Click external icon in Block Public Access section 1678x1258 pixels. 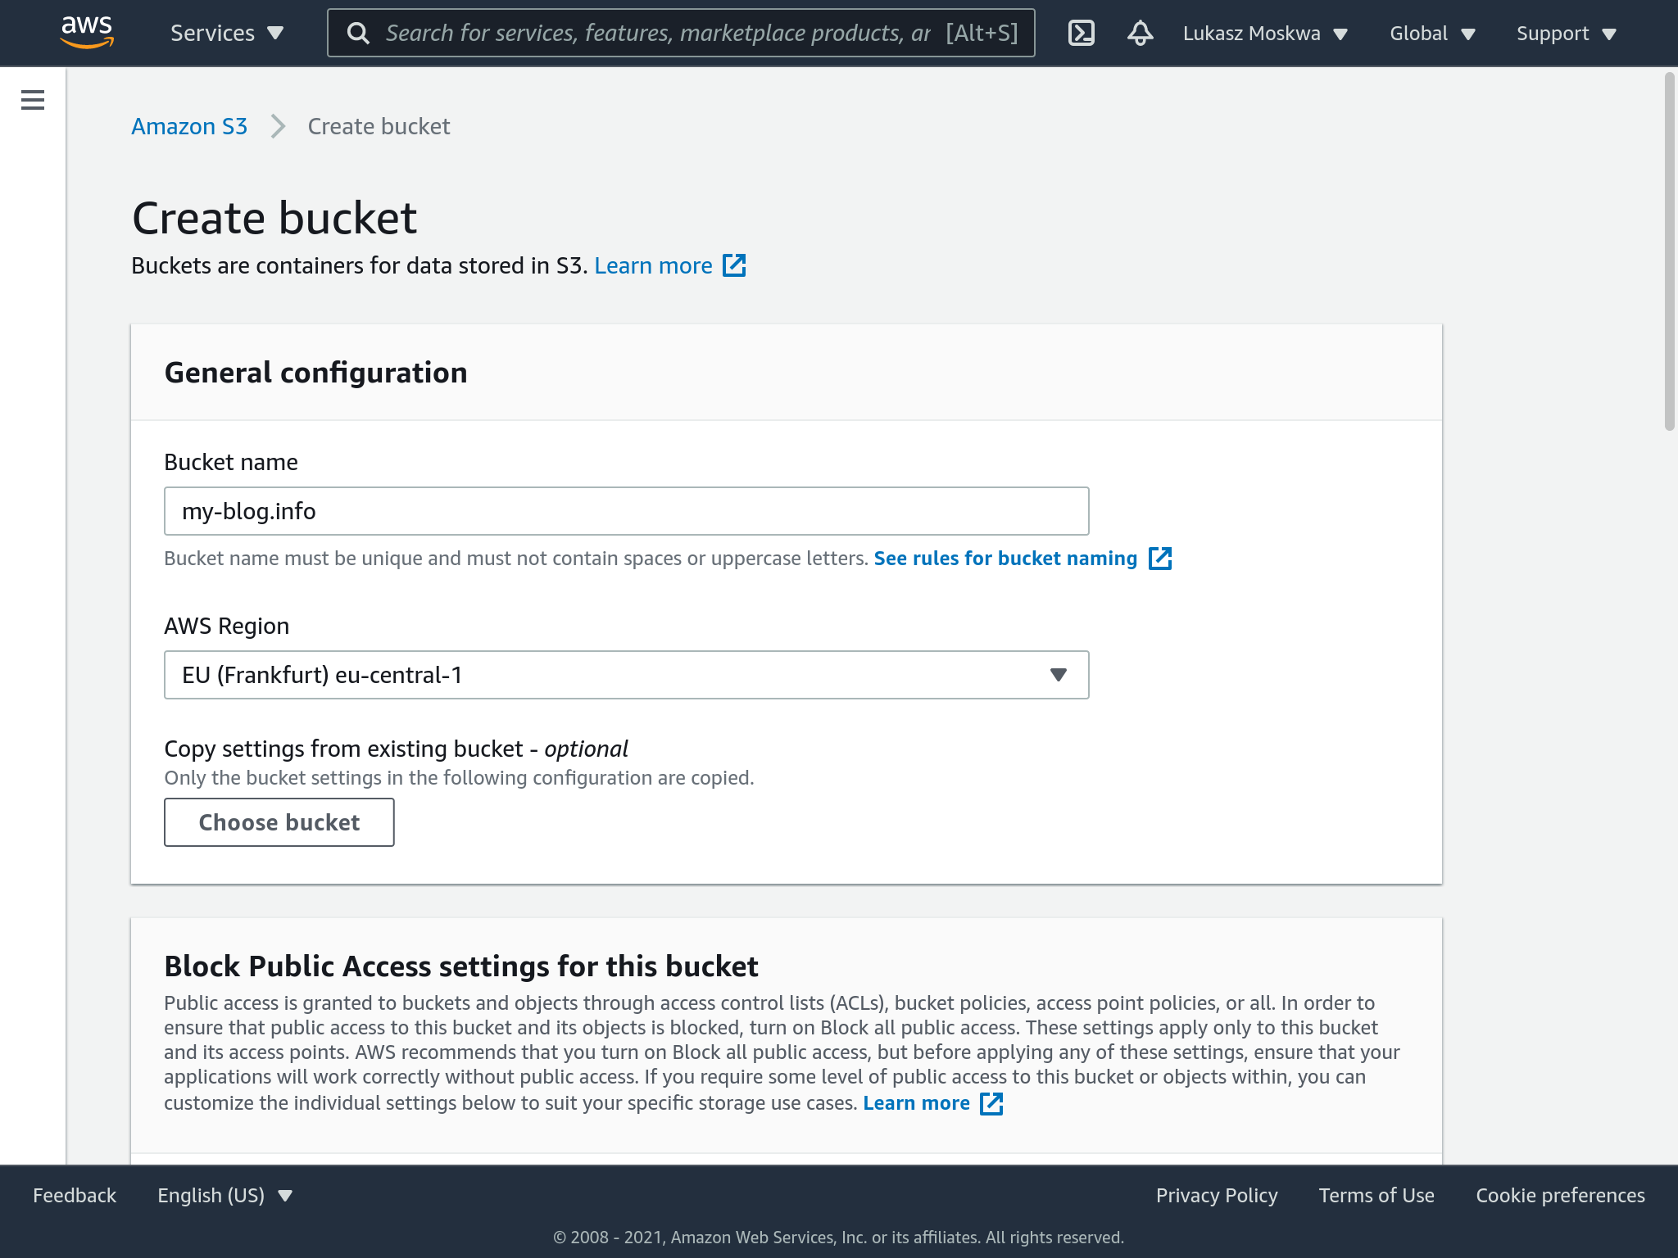point(991,1103)
